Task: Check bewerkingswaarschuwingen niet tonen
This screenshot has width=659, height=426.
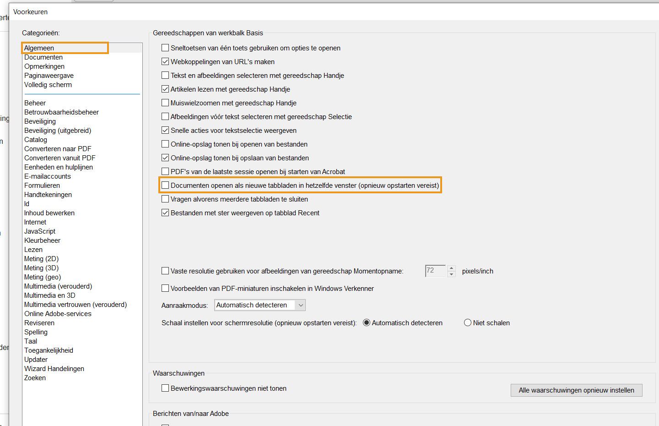Action: 165,388
